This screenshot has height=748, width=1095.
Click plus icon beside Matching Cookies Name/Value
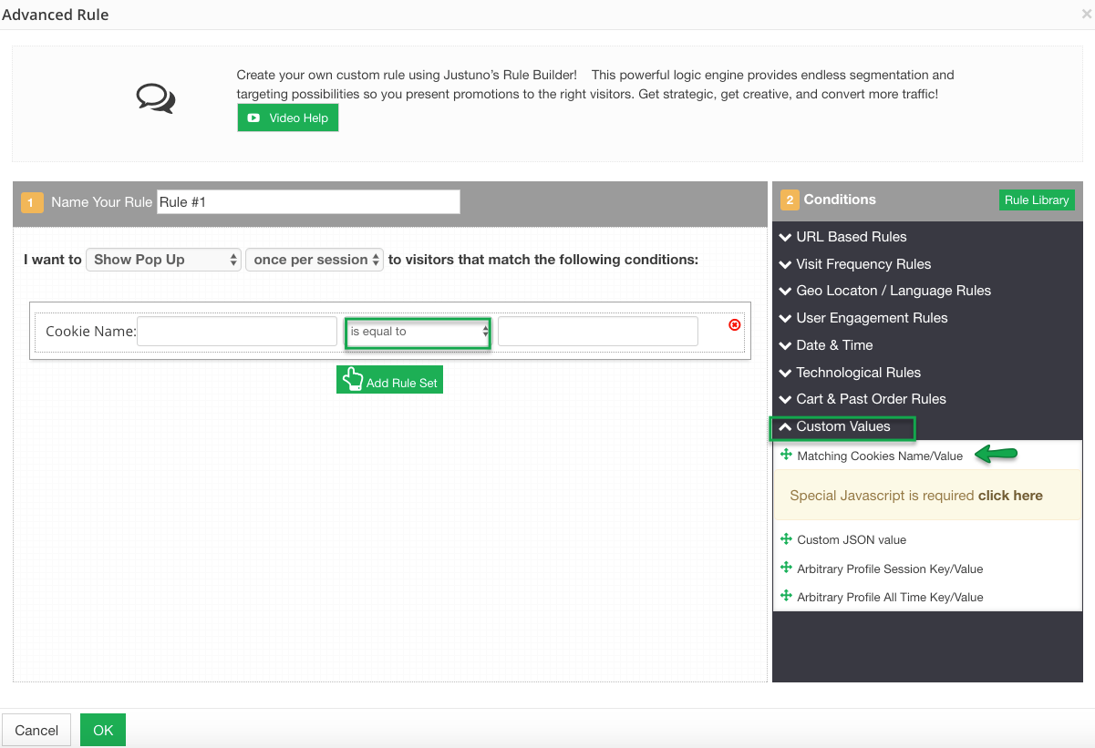tap(787, 455)
